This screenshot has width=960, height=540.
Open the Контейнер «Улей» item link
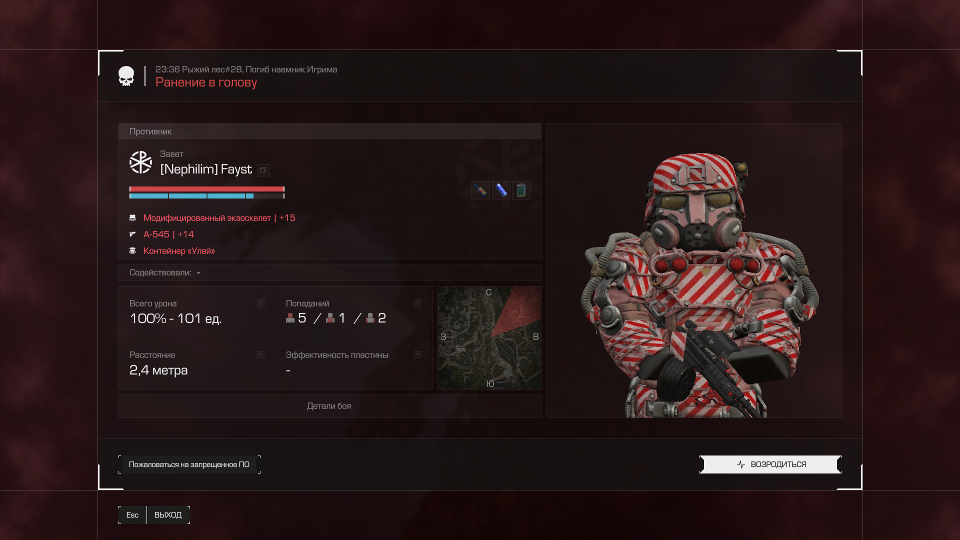coord(179,251)
